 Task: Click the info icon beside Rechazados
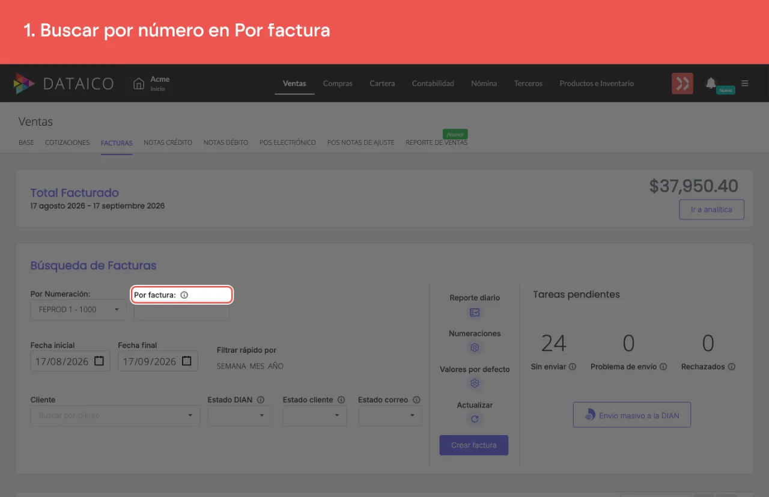[x=732, y=367]
